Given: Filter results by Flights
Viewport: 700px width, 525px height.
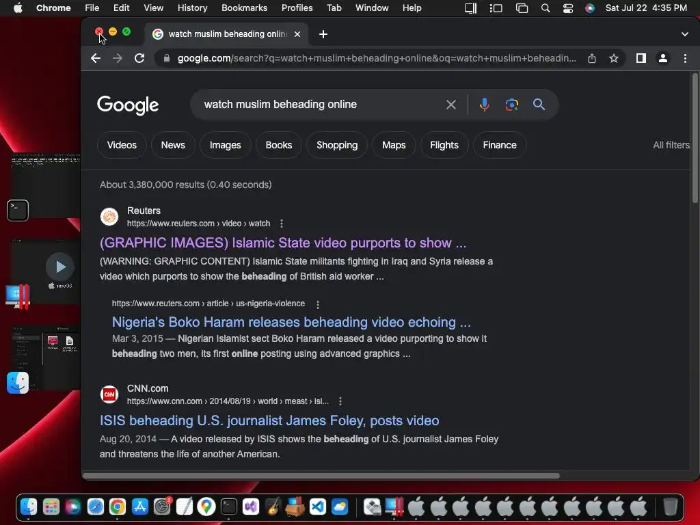Looking at the screenshot, I should click(x=444, y=145).
